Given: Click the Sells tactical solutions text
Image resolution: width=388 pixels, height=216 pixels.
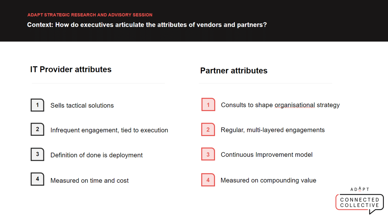Looking at the screenshot, I should pos(82,105).
